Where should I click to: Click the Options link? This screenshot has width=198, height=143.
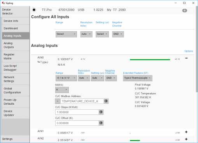click(x=189, y=51)
